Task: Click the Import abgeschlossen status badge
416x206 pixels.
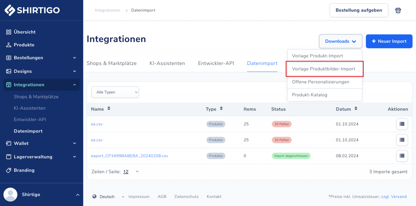Action: click(x=291, y=156)
